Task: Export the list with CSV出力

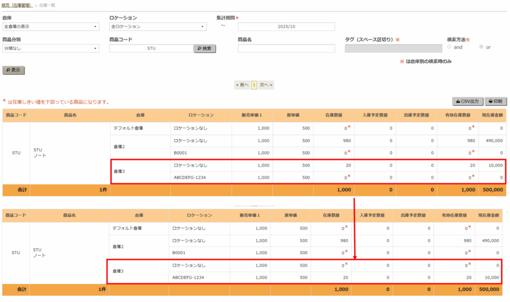Action: [467, 101]
